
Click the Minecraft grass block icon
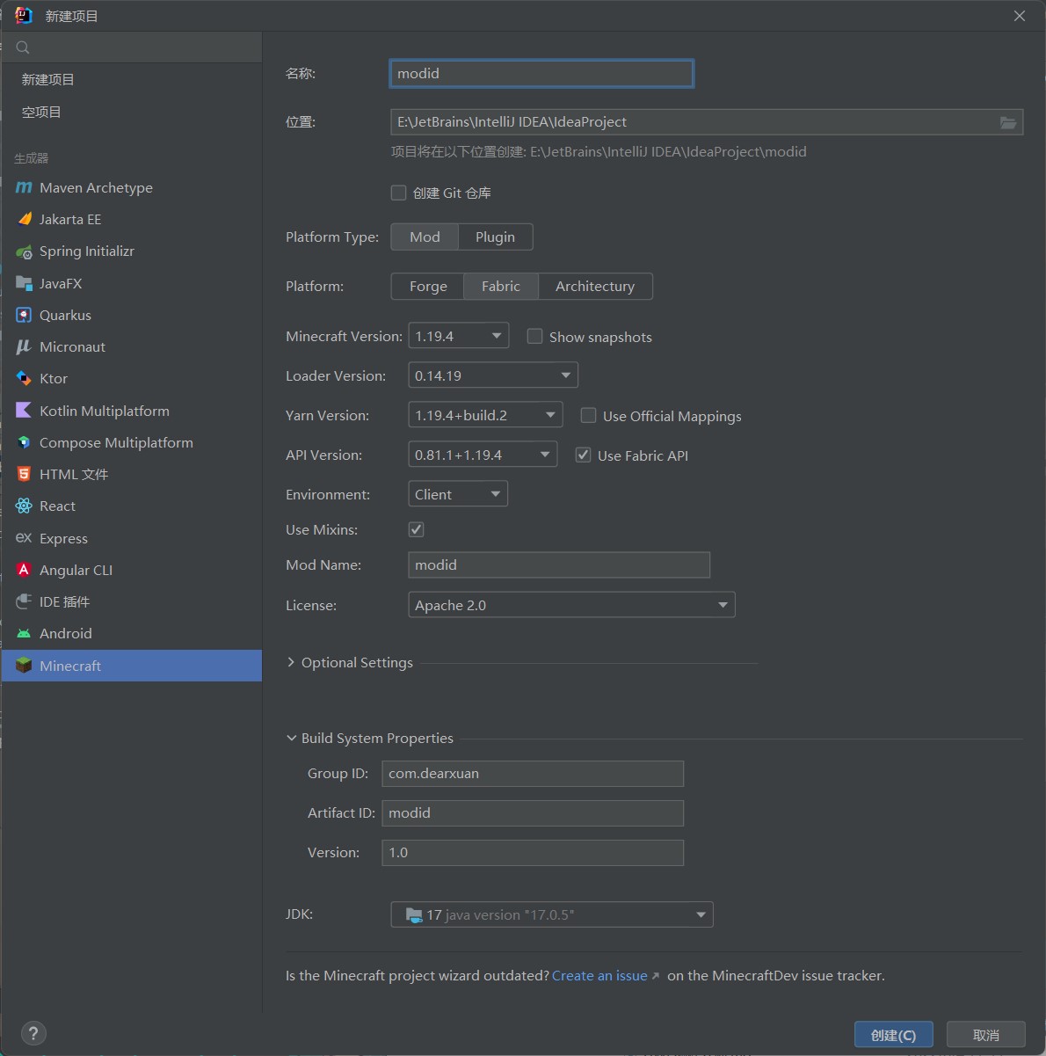[x=24, y=666]
